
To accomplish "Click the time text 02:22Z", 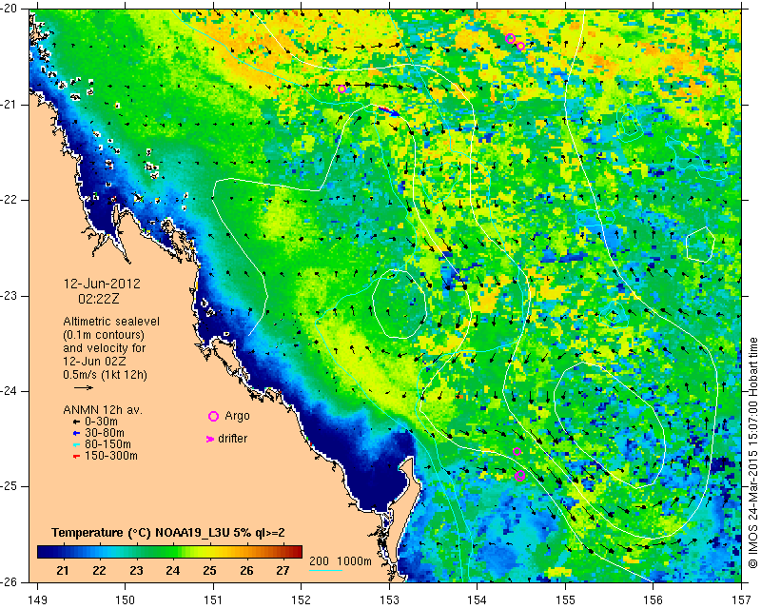I will [99, 298].
